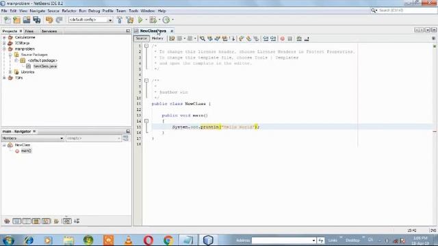
Task: Select the main() member in Navigator
Action: point(26,151)
